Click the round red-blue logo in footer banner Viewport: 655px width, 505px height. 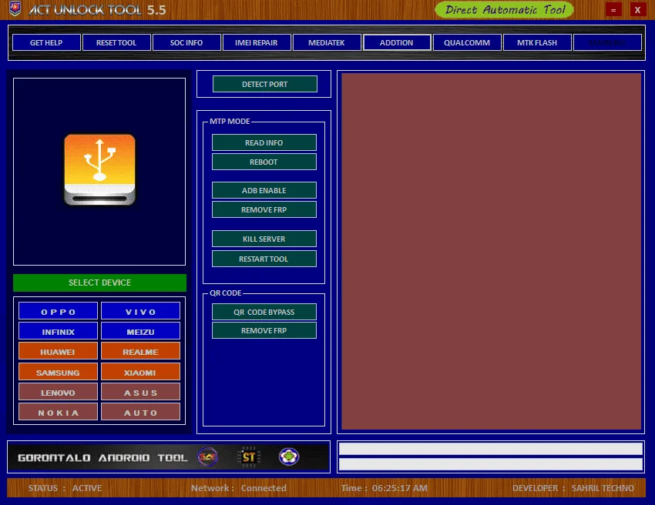click(207, 457)
